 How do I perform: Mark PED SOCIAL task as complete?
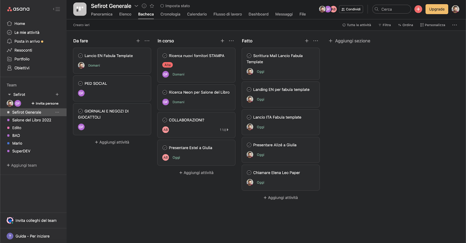(x=80, y=84)
